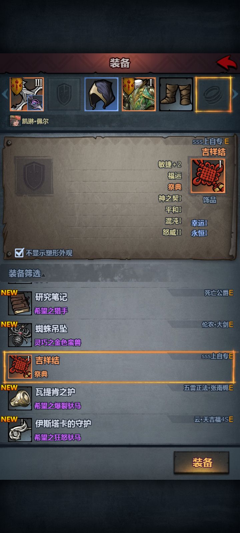
Task: Select the highlighted ring accessory slot
Action: (213, 94)
